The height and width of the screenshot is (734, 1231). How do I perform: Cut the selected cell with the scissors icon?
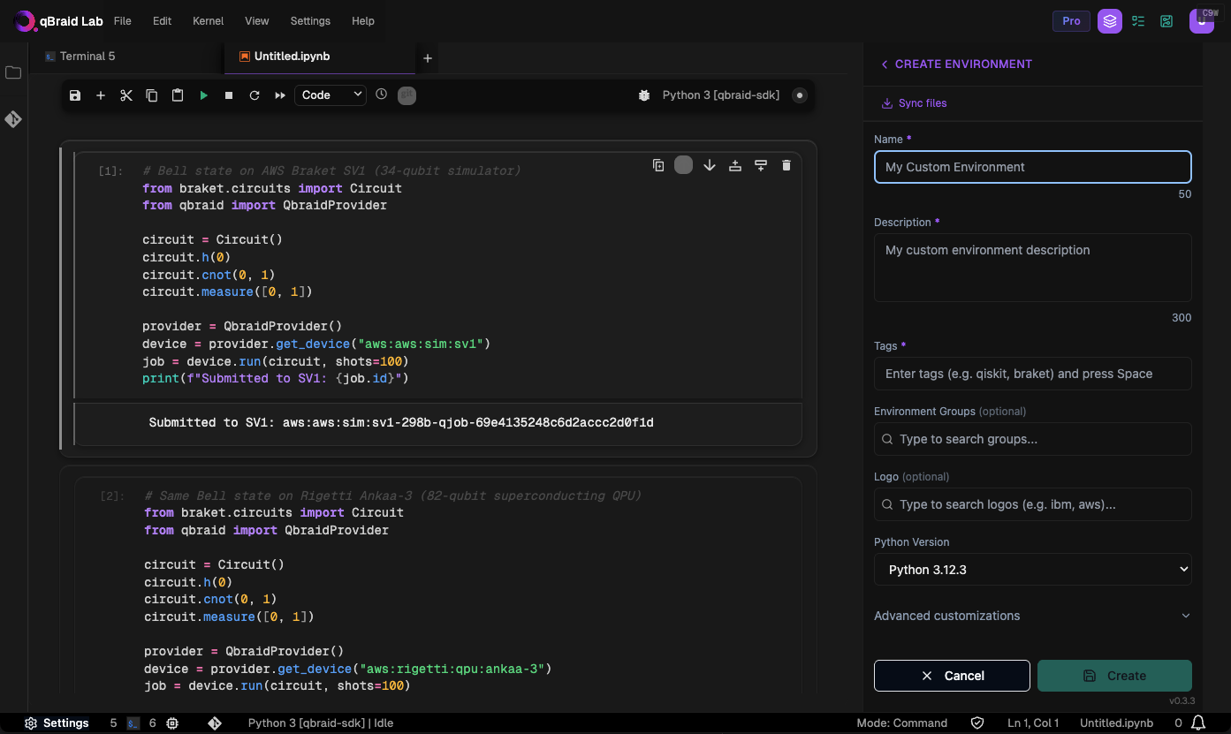point(126,95)
